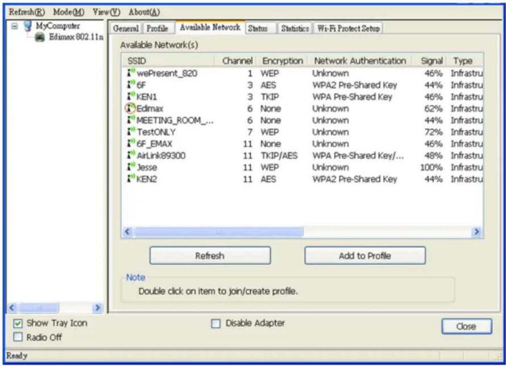This screenshot has width=506, height=366.
Task: Click the Ready status bar text
Action: pos(17,356)
